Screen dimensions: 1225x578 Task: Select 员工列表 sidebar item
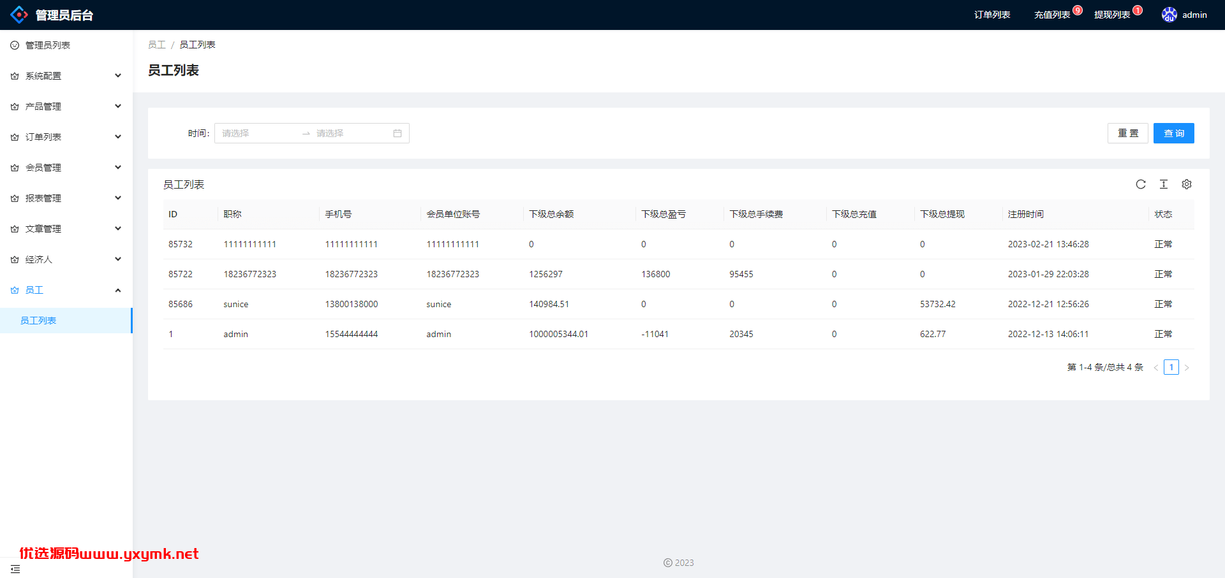coord(66,321)
